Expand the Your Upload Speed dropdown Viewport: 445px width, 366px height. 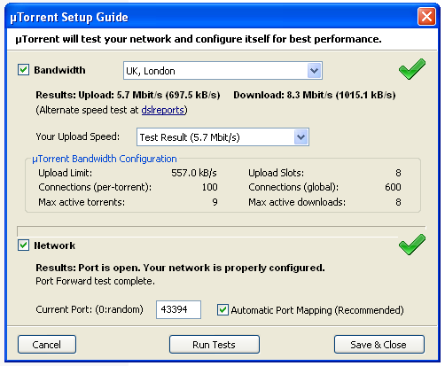[x=222, y=137]
